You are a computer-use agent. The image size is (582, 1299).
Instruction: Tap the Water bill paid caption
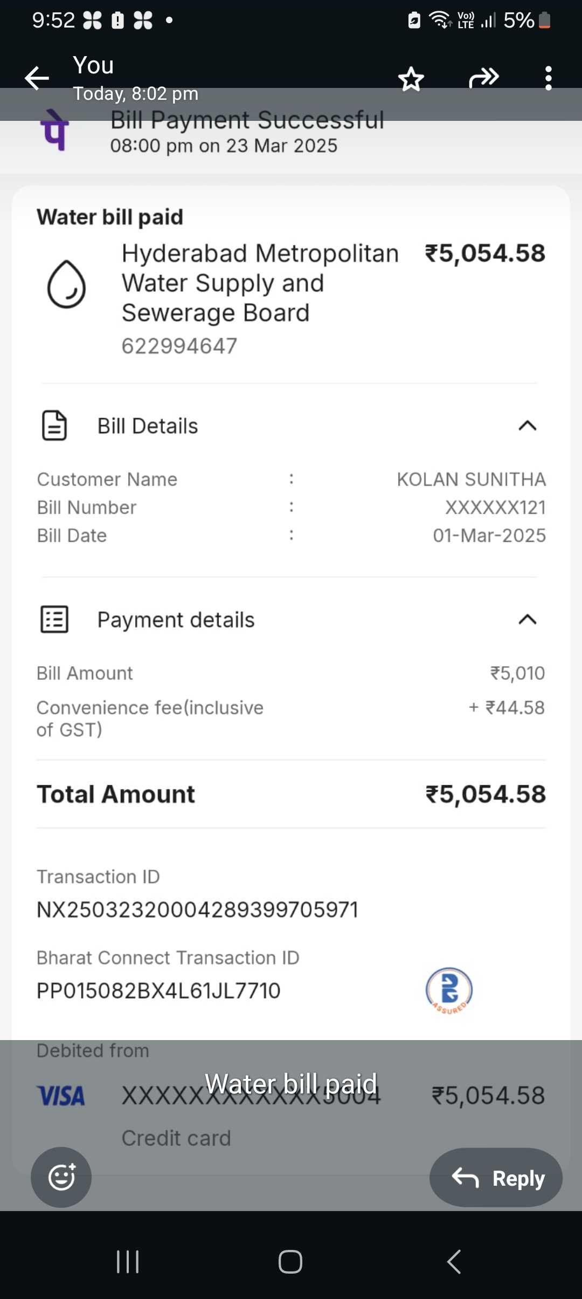[291, 1084]
